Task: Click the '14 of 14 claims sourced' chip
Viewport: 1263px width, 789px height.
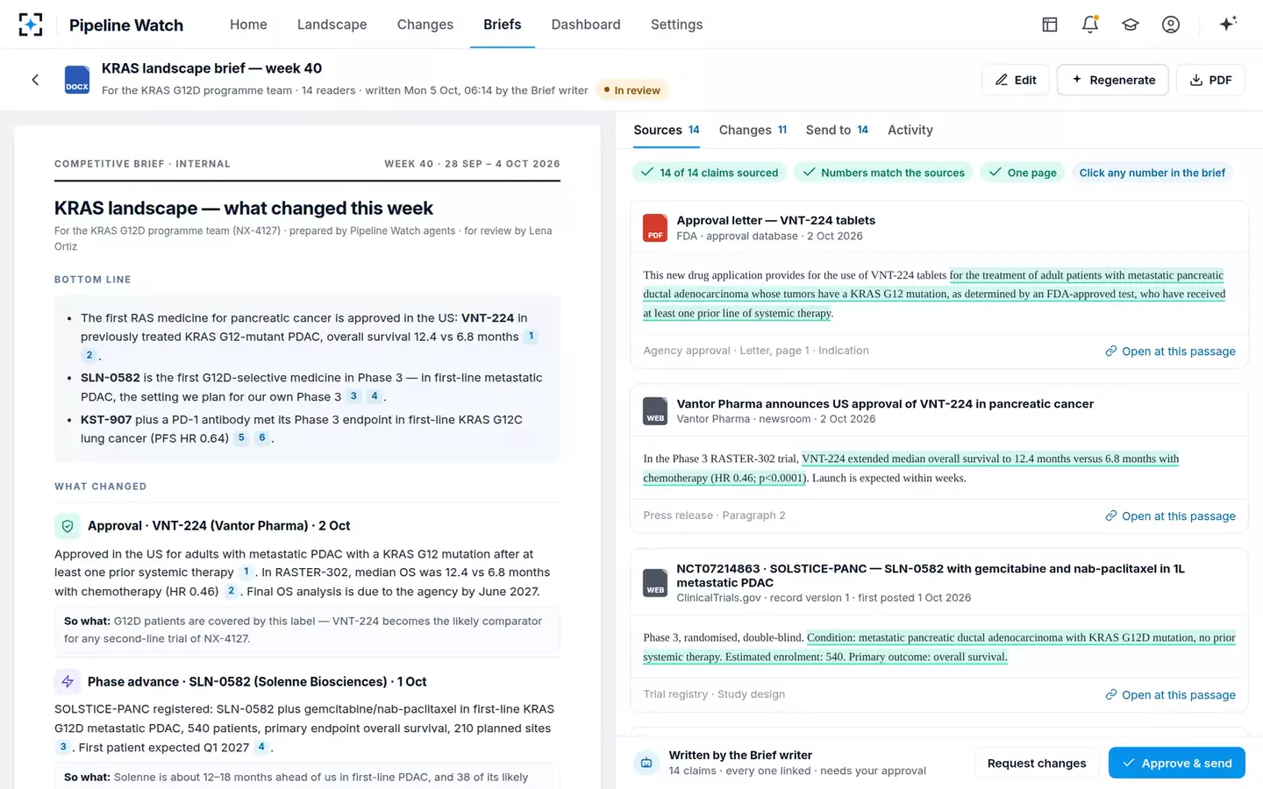Action: (710, 173)
